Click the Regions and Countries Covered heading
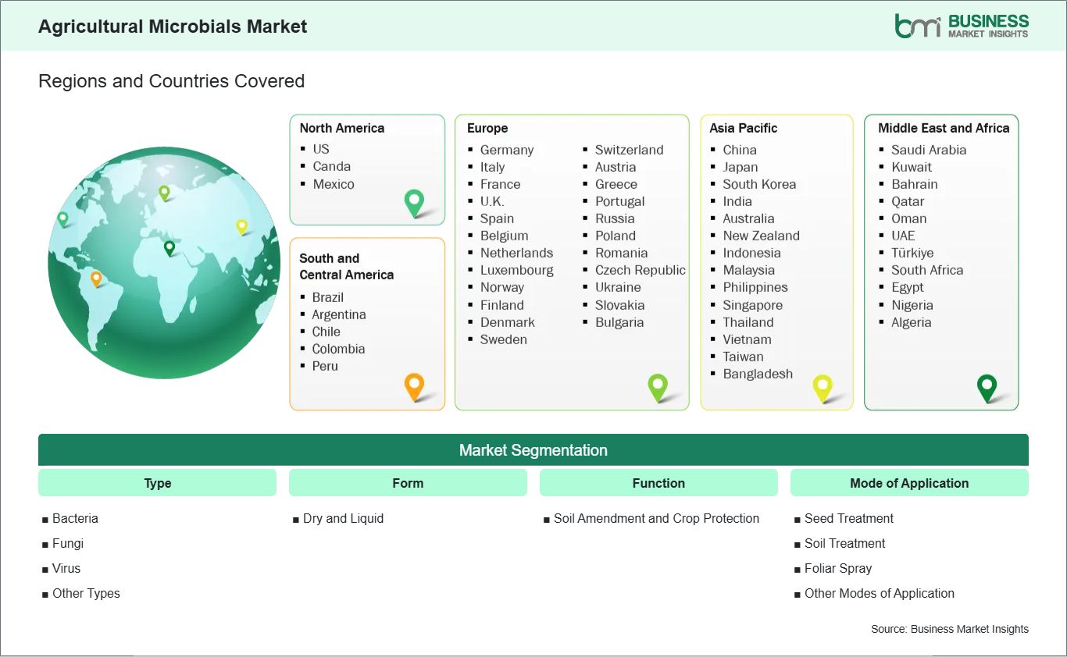The height and width of the screenshot is (657, 1067). coord(171,80)
